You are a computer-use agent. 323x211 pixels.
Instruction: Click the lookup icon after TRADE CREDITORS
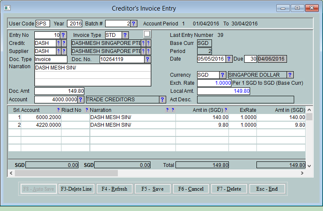click(x=162, y=100)
